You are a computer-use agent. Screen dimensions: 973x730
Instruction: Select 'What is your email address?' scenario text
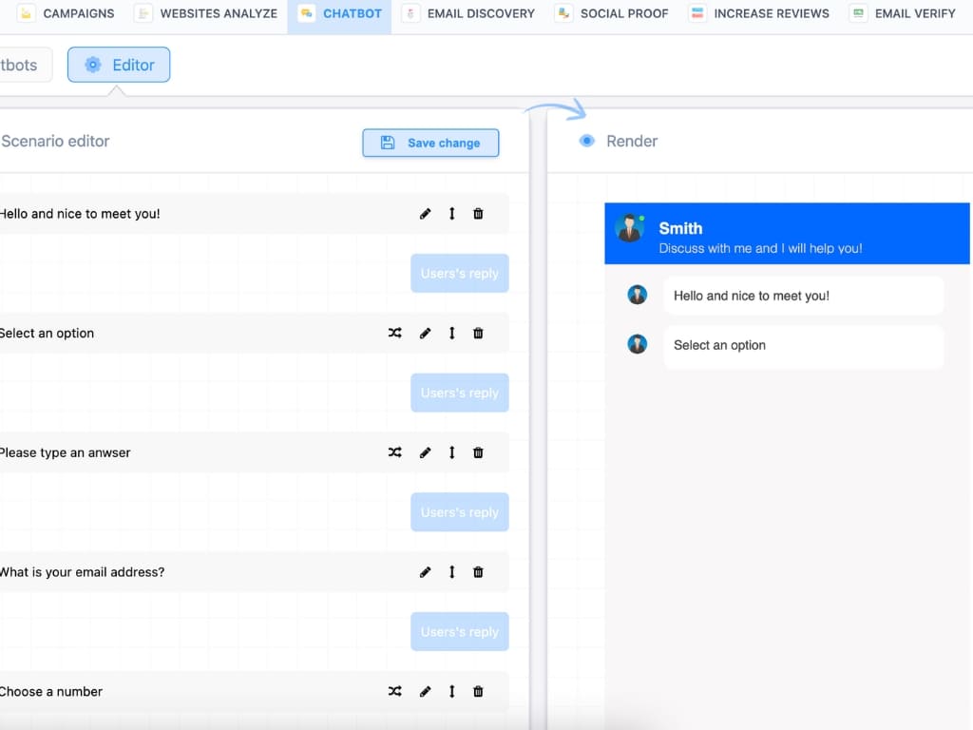(x=82, y=571)
